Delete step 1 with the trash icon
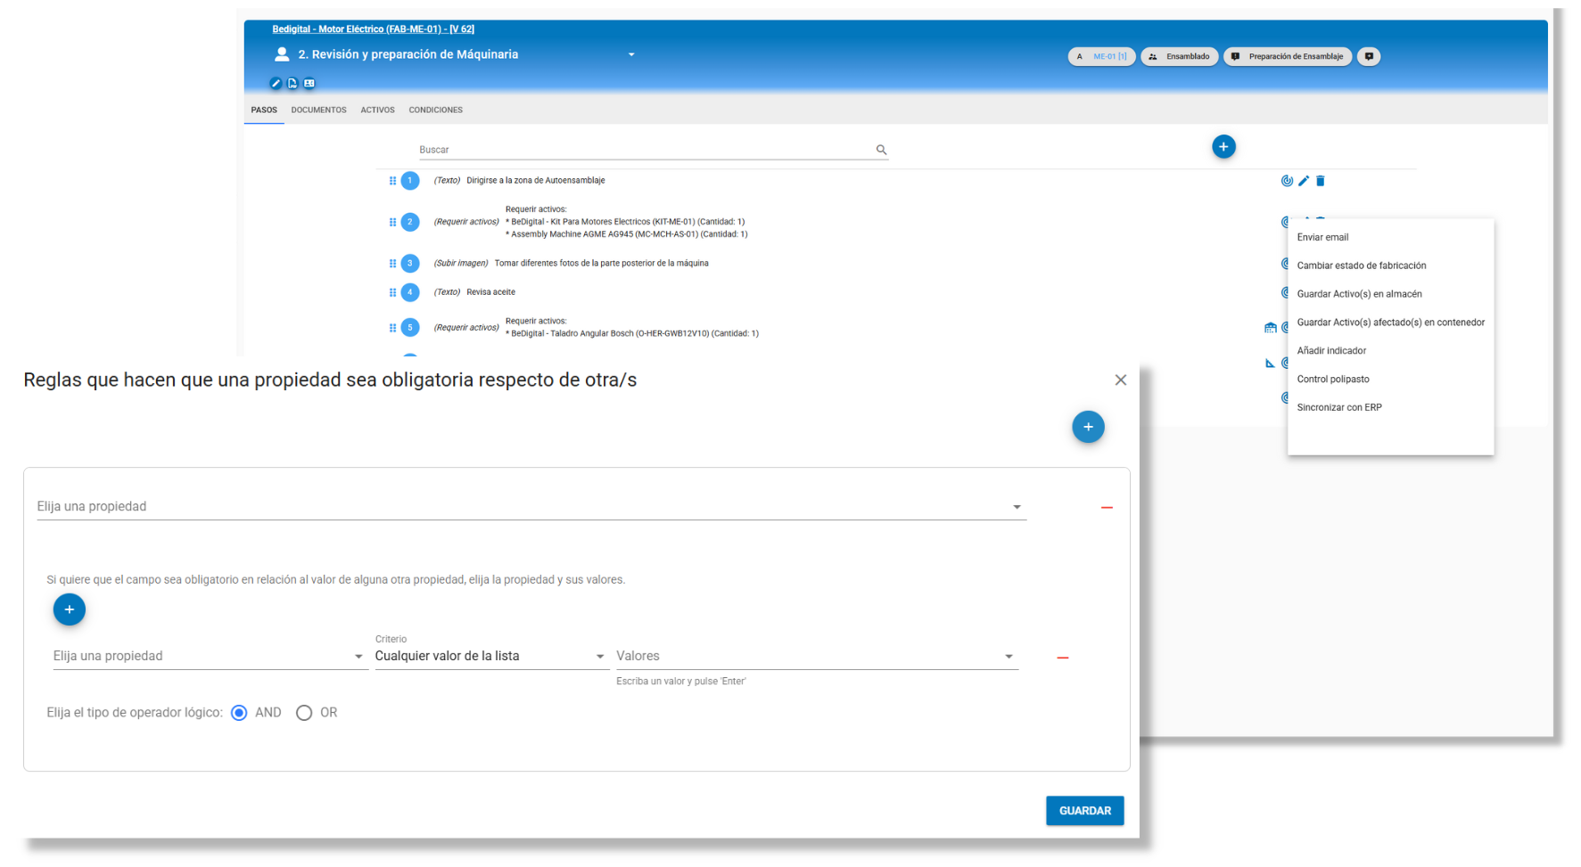1581x867 pixels. coord(1321,181)
